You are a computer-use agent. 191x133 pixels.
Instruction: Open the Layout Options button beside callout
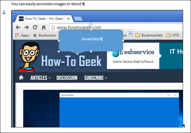pyautogui.click(x=131, y=34)
